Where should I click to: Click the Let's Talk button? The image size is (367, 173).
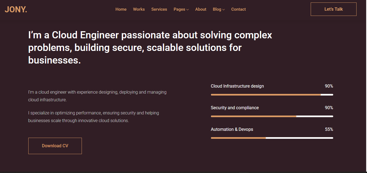click(333, 9)
